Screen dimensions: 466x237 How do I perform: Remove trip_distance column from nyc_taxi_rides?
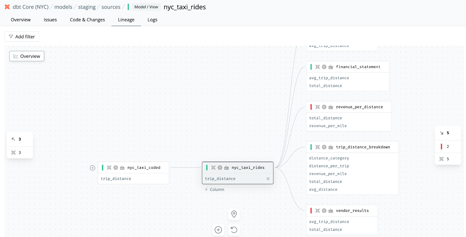(x=268, y=179)
